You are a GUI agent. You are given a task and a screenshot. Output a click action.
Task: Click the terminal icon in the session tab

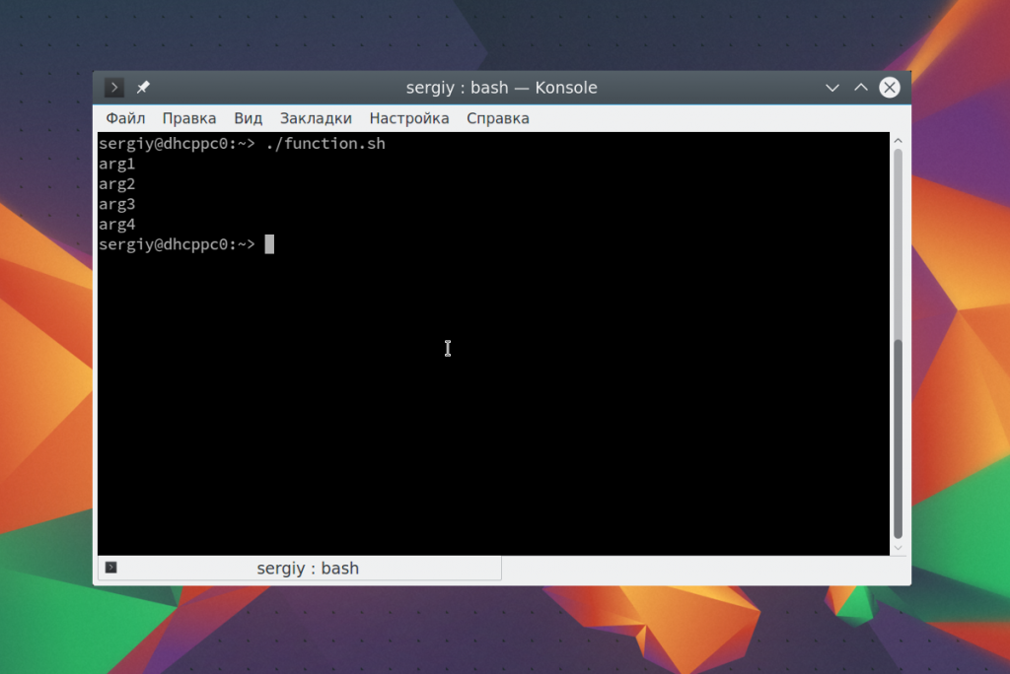point(111,568)
